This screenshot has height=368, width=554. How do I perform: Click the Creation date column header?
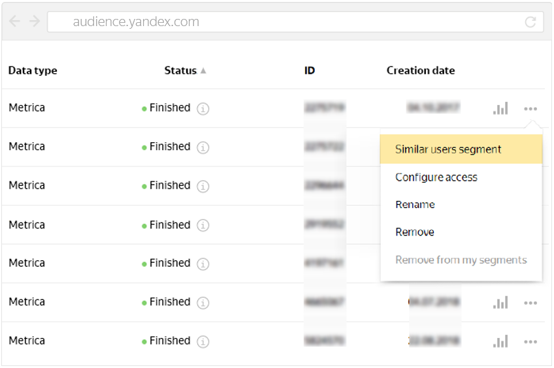point(421,70)
